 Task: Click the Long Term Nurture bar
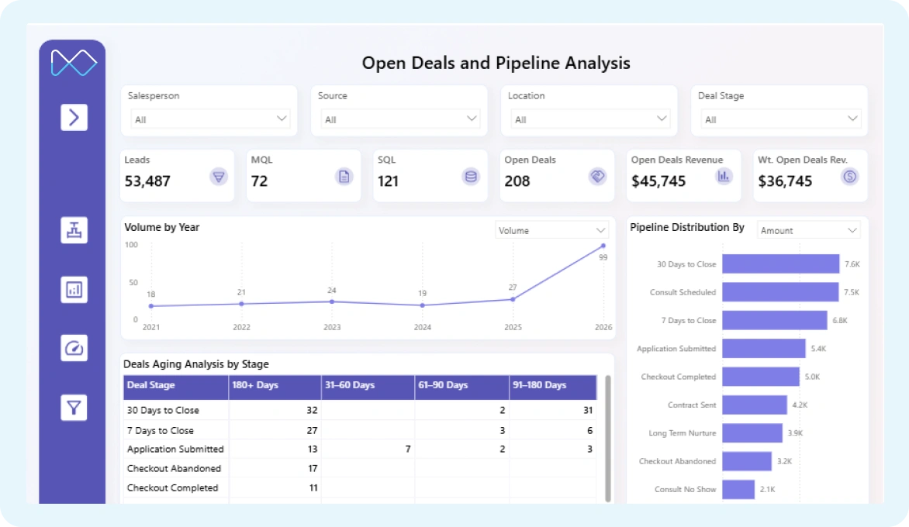tap(752, 433)
